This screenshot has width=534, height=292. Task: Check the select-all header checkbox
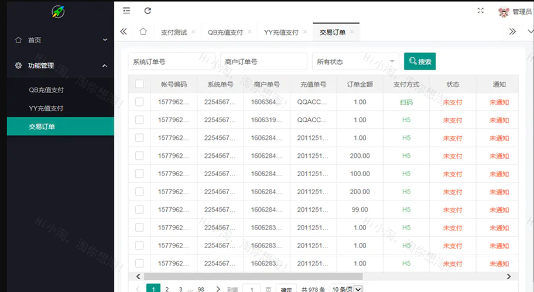point(139,84)
